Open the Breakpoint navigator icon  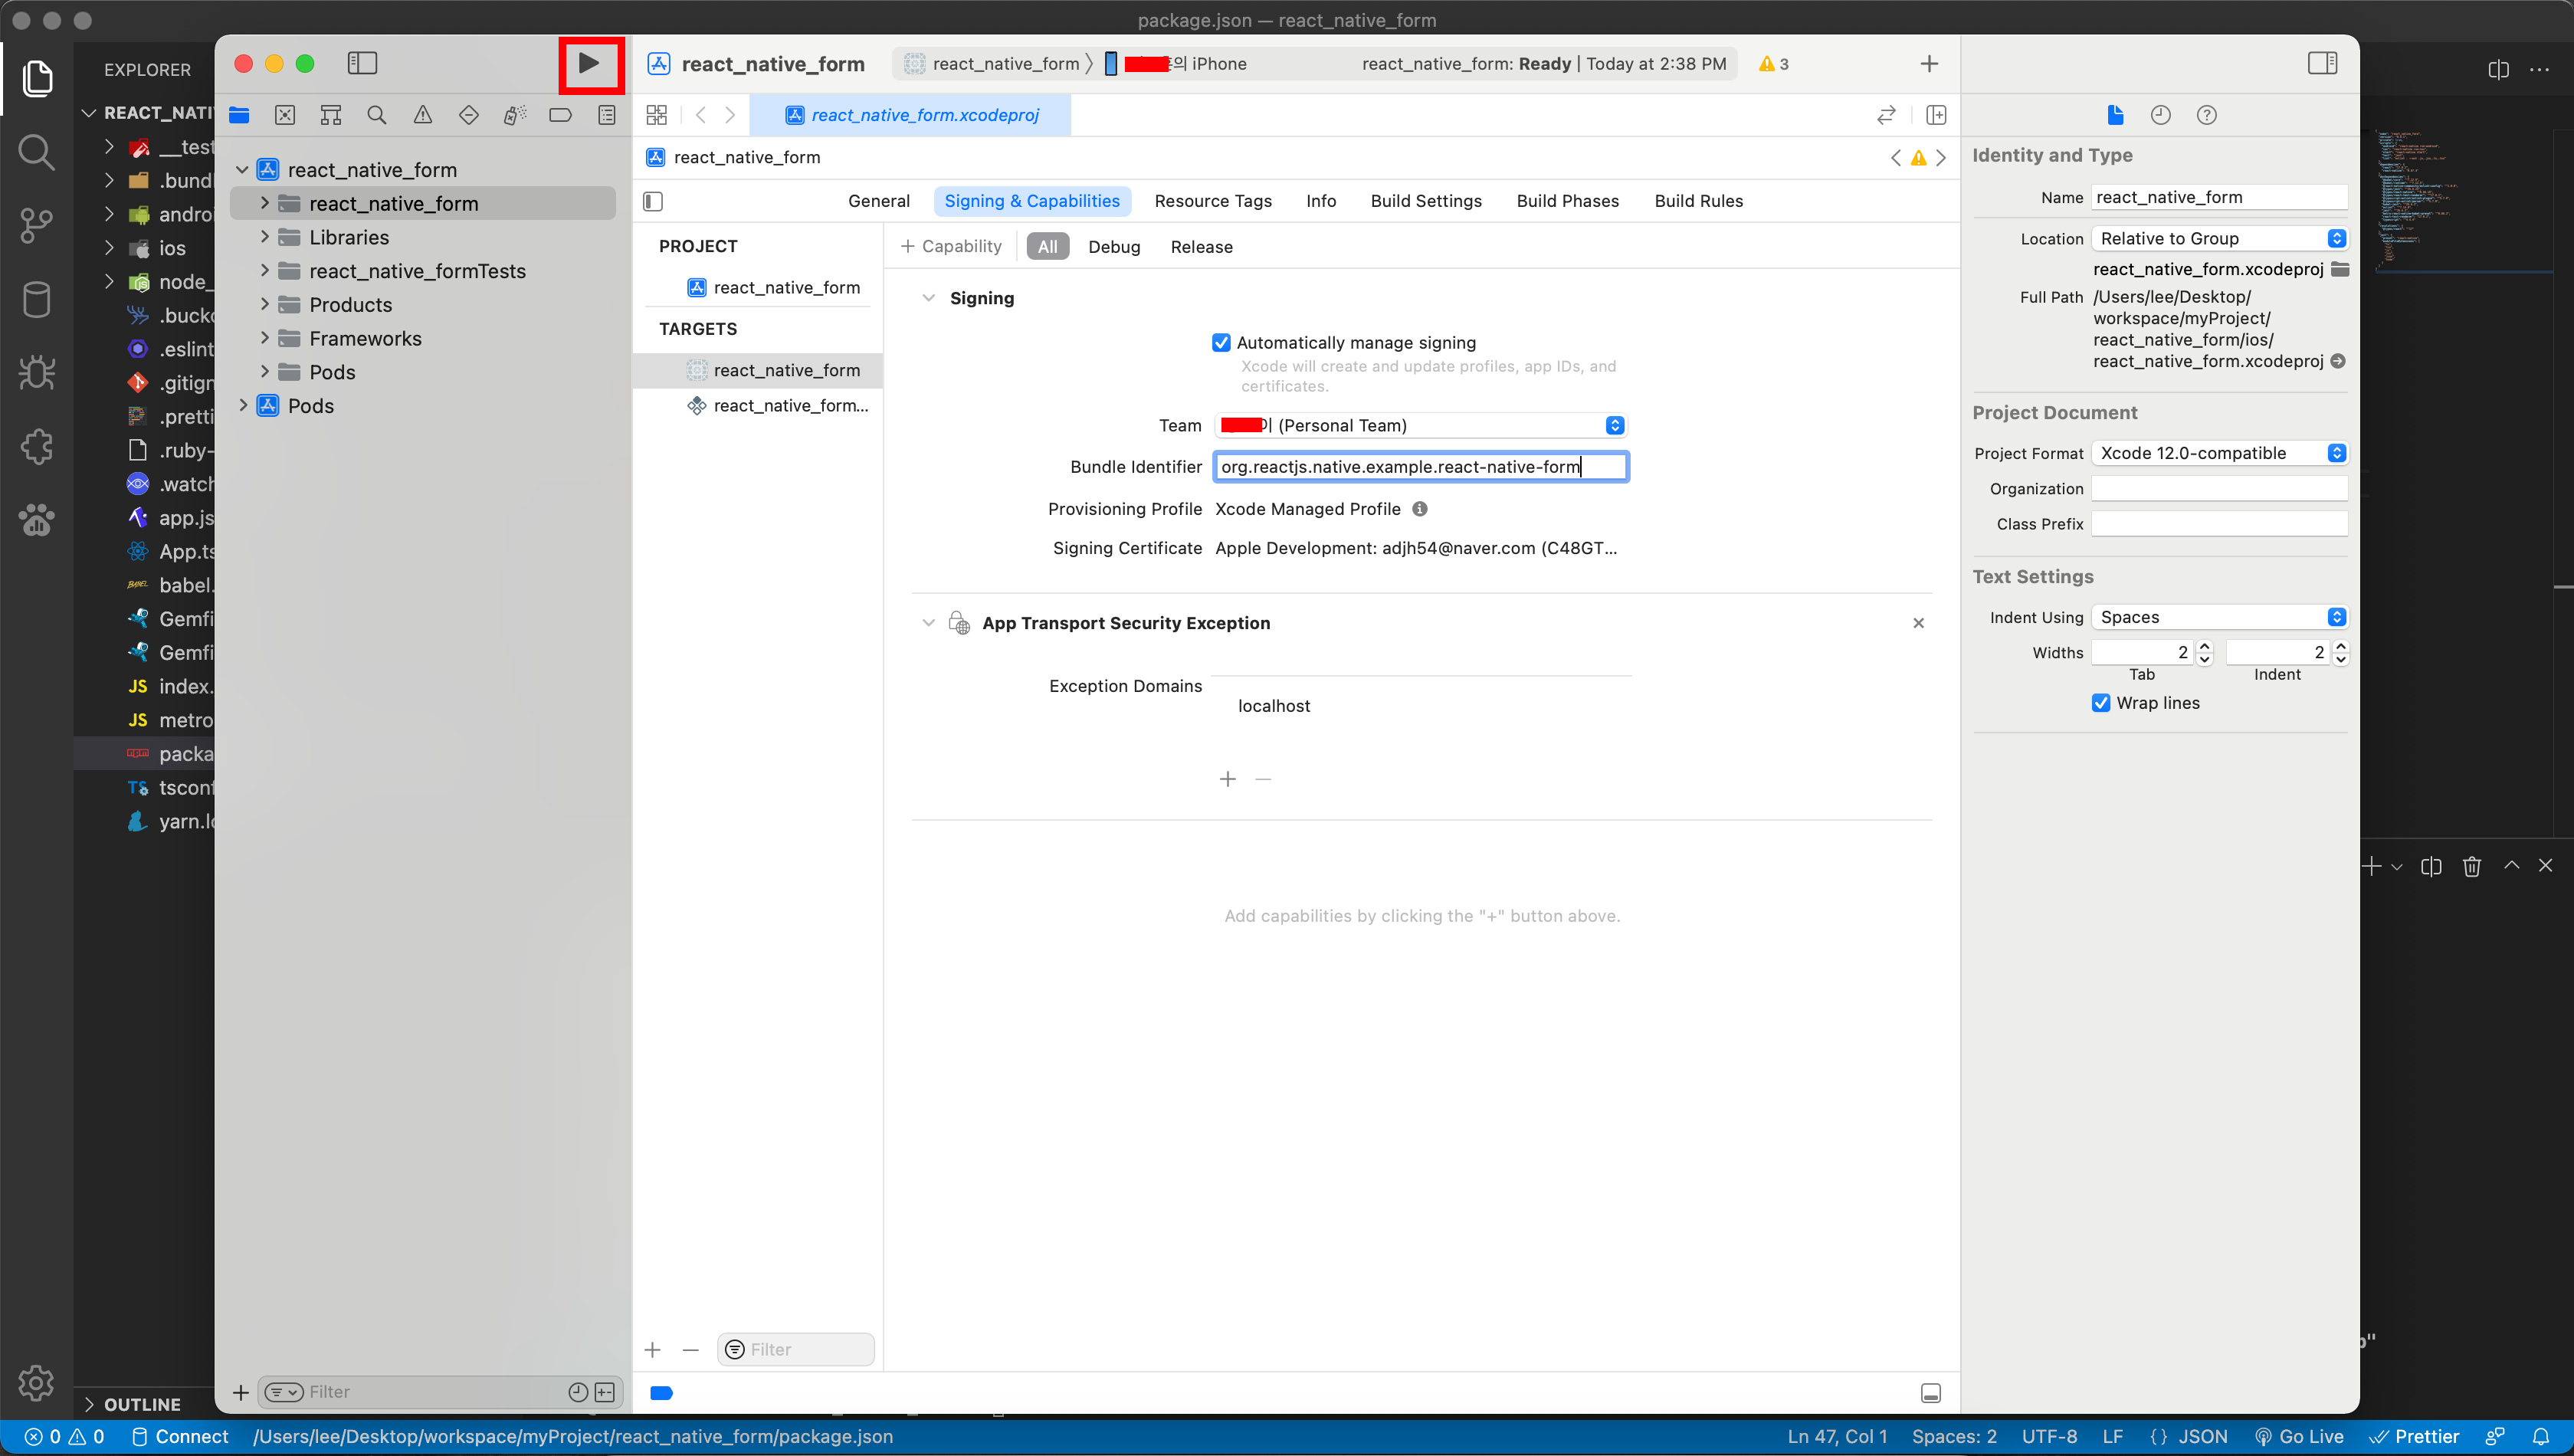(560, 115)
